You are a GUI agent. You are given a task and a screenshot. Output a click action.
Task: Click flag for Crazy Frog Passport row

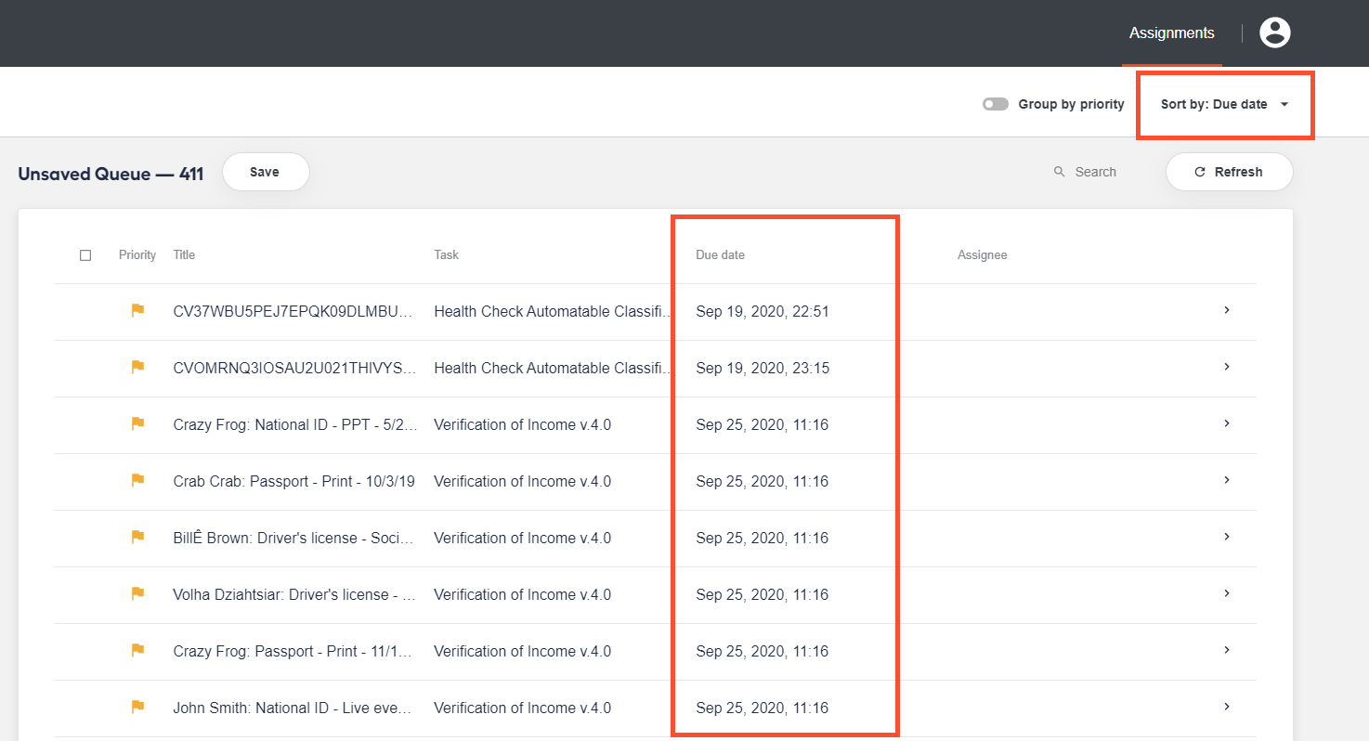137,651
